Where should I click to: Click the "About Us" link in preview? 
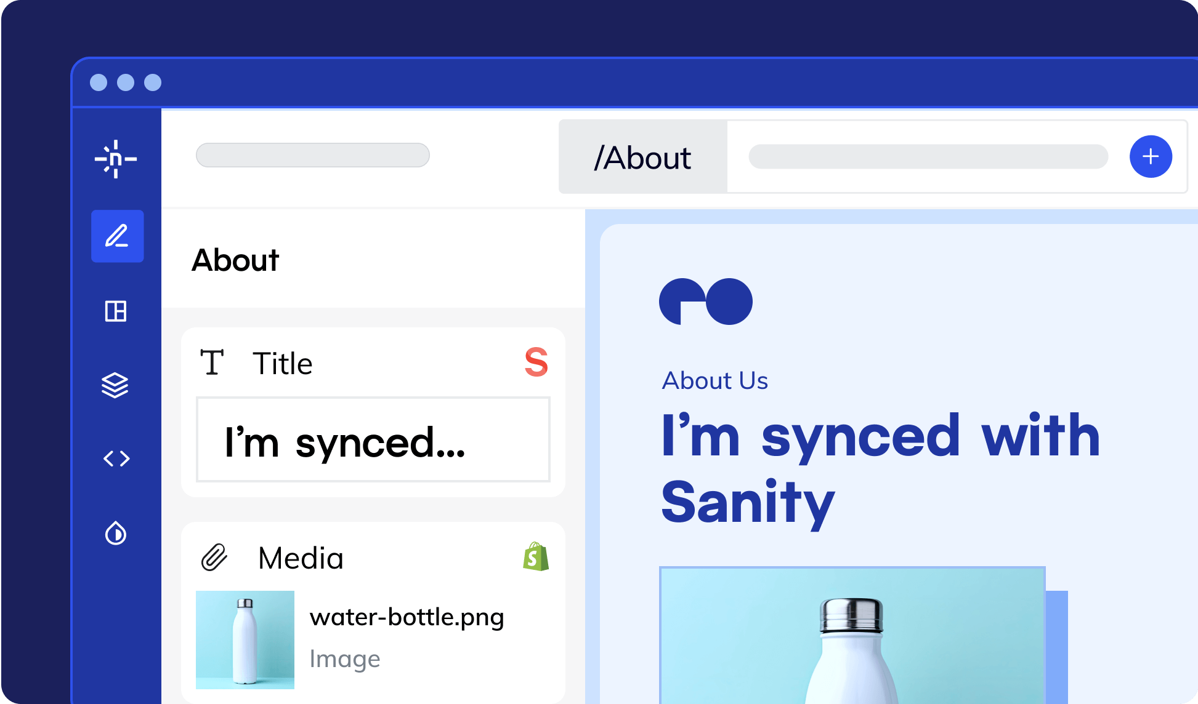point(714,381)
